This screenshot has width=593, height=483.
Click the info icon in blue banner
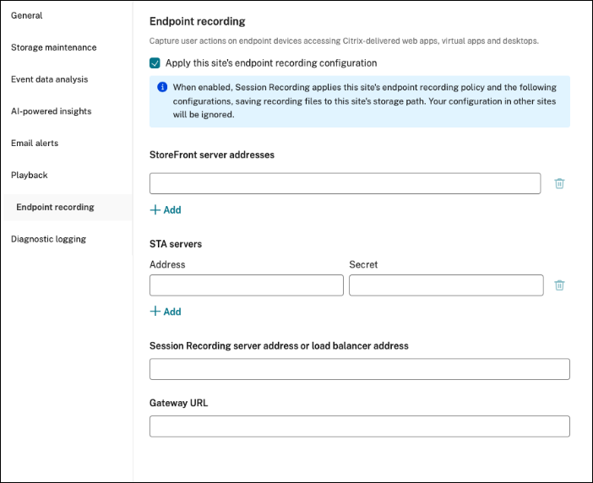161,87
